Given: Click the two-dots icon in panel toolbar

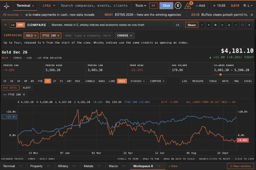Looking at the screenshot, I should coord(222,25).
